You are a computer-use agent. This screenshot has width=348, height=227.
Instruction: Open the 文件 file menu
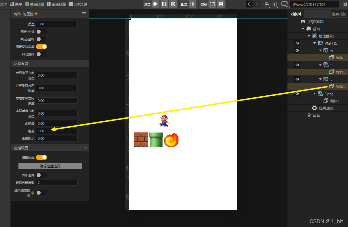3,4
